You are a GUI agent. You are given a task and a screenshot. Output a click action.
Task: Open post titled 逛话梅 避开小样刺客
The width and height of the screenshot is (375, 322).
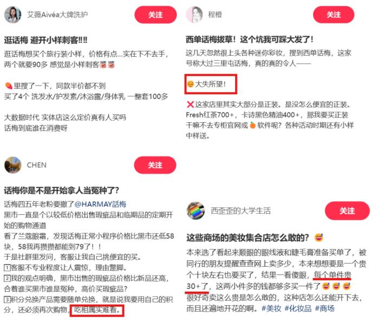point(46,40)
